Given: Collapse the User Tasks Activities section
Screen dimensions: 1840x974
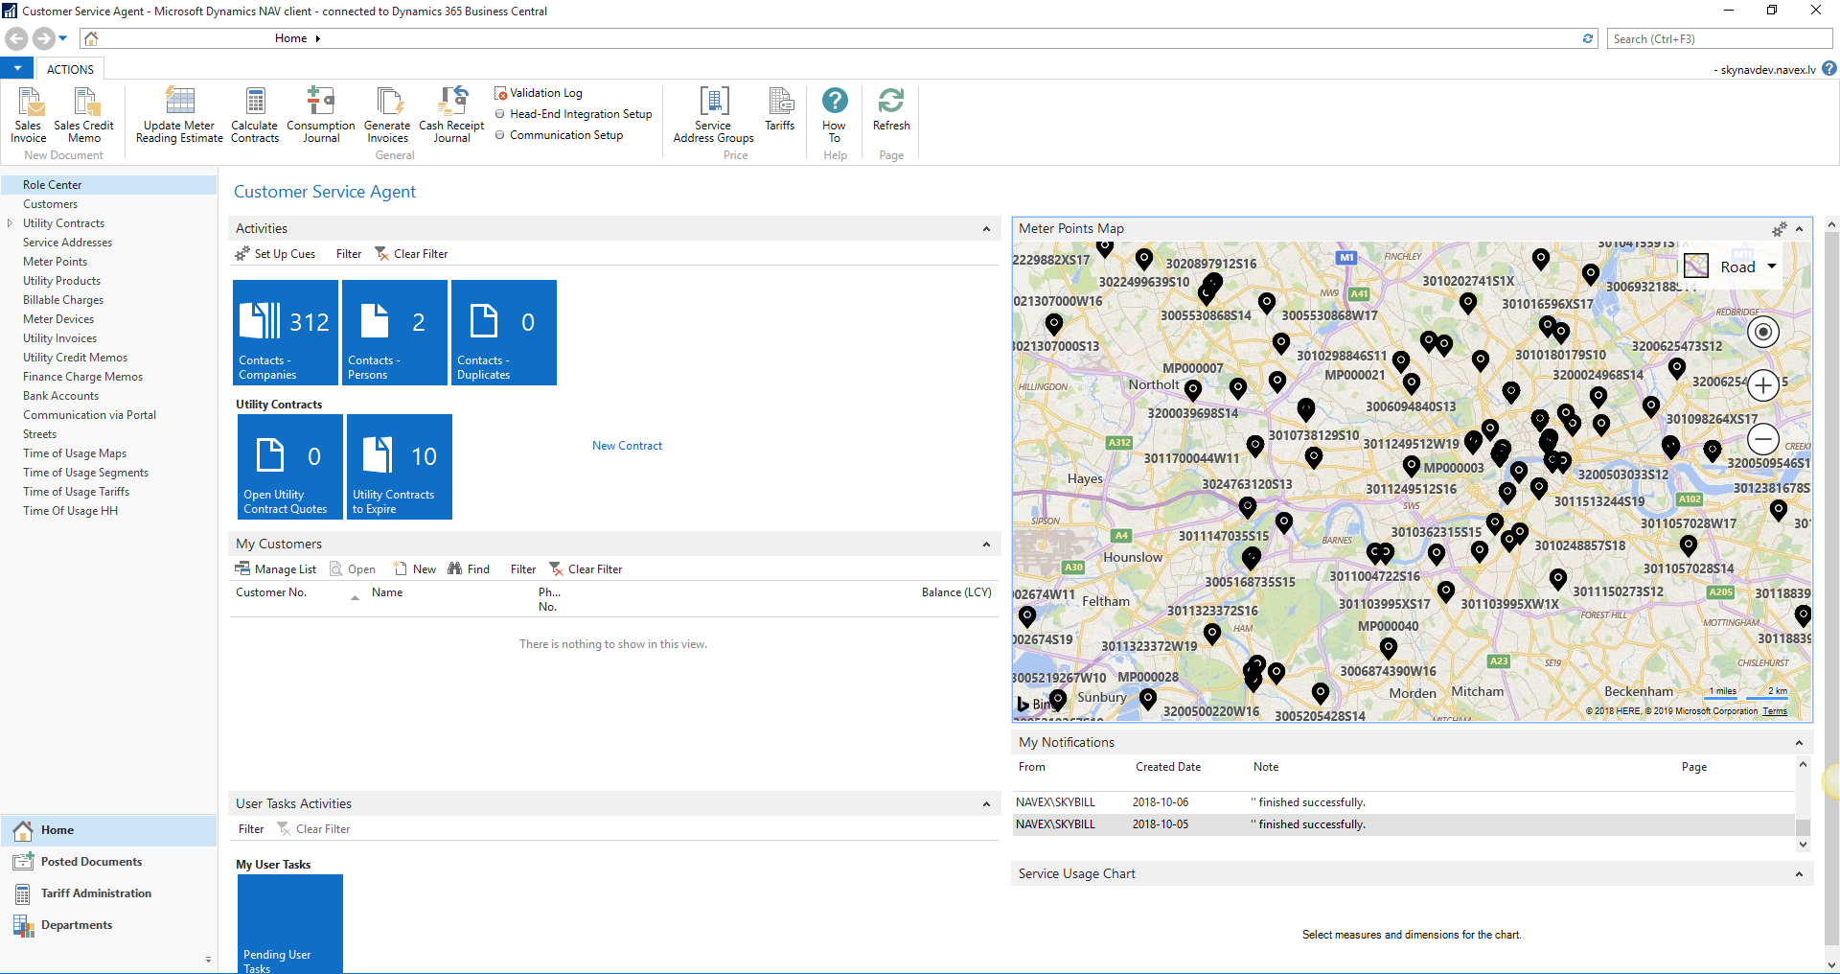Looking at the screenshot, I should click(986, 804).
